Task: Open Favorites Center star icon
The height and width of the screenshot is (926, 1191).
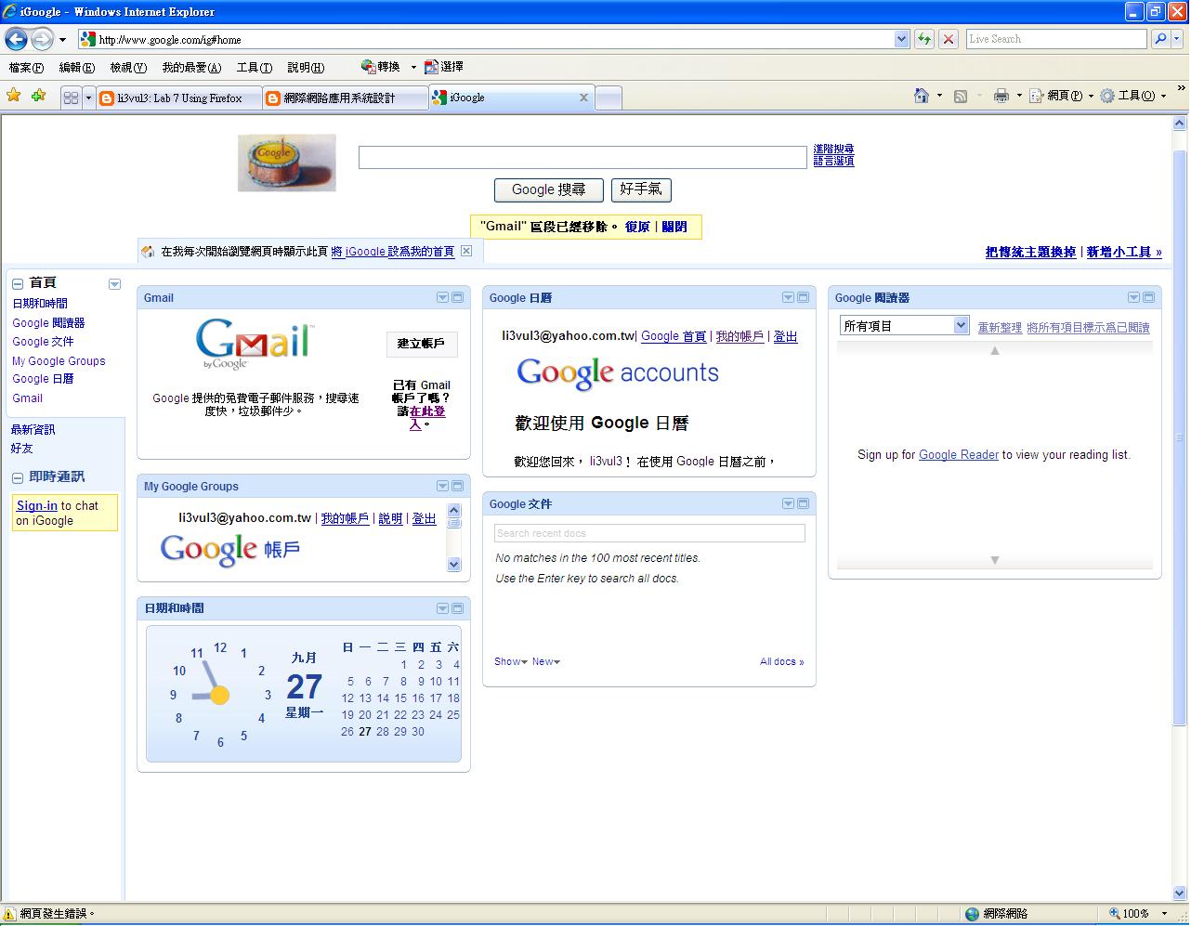Action: click(x=14, y=96)
